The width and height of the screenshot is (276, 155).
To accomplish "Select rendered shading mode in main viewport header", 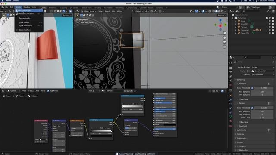I will [222, 11].
